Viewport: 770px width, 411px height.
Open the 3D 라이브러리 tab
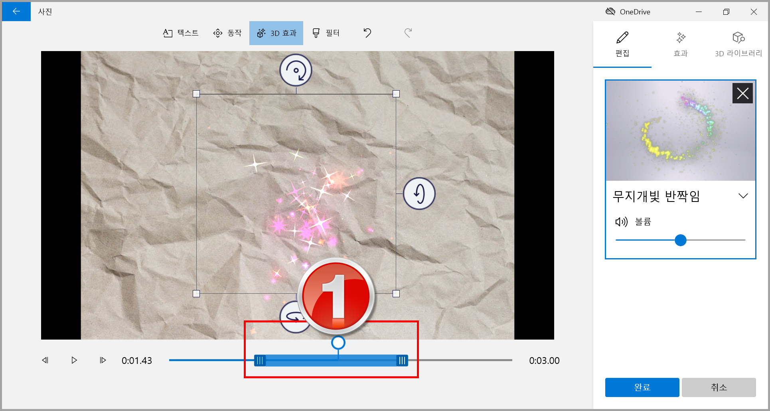738,44
